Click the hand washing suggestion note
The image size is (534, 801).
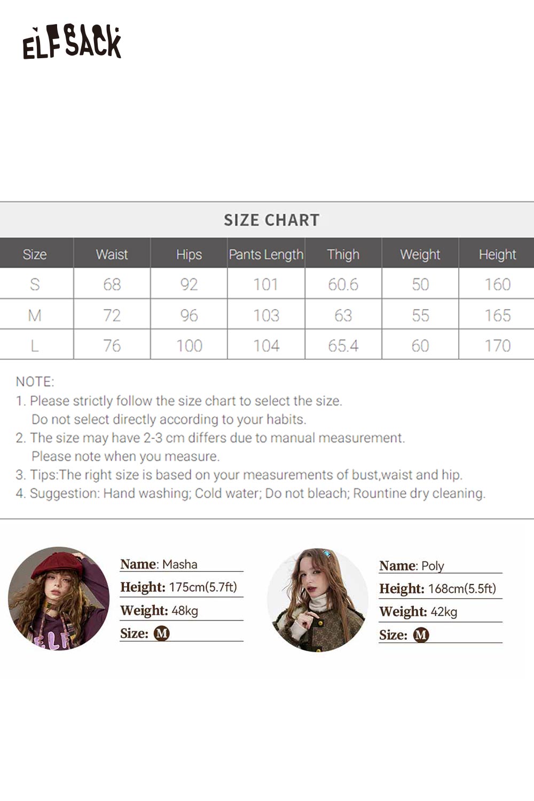click(x=251, y=493)
